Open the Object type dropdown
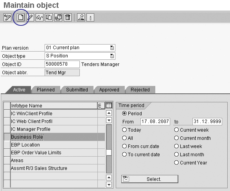 click(112, 56)
